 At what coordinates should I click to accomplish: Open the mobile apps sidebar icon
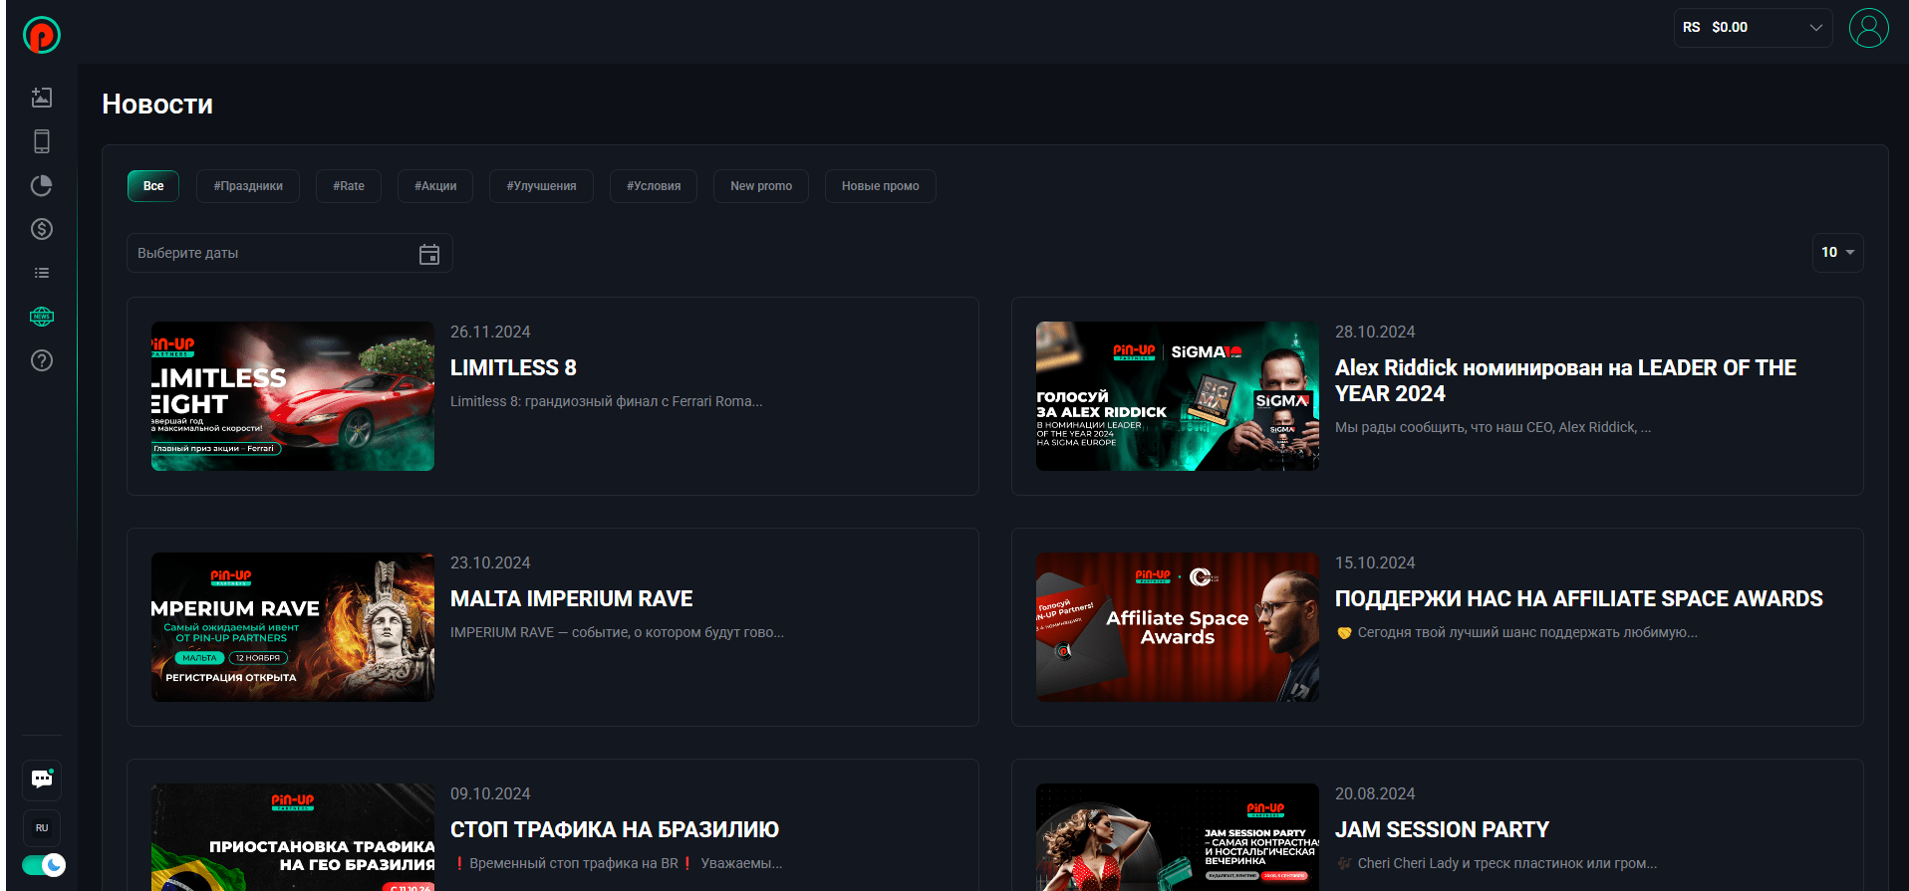[42, 141]
